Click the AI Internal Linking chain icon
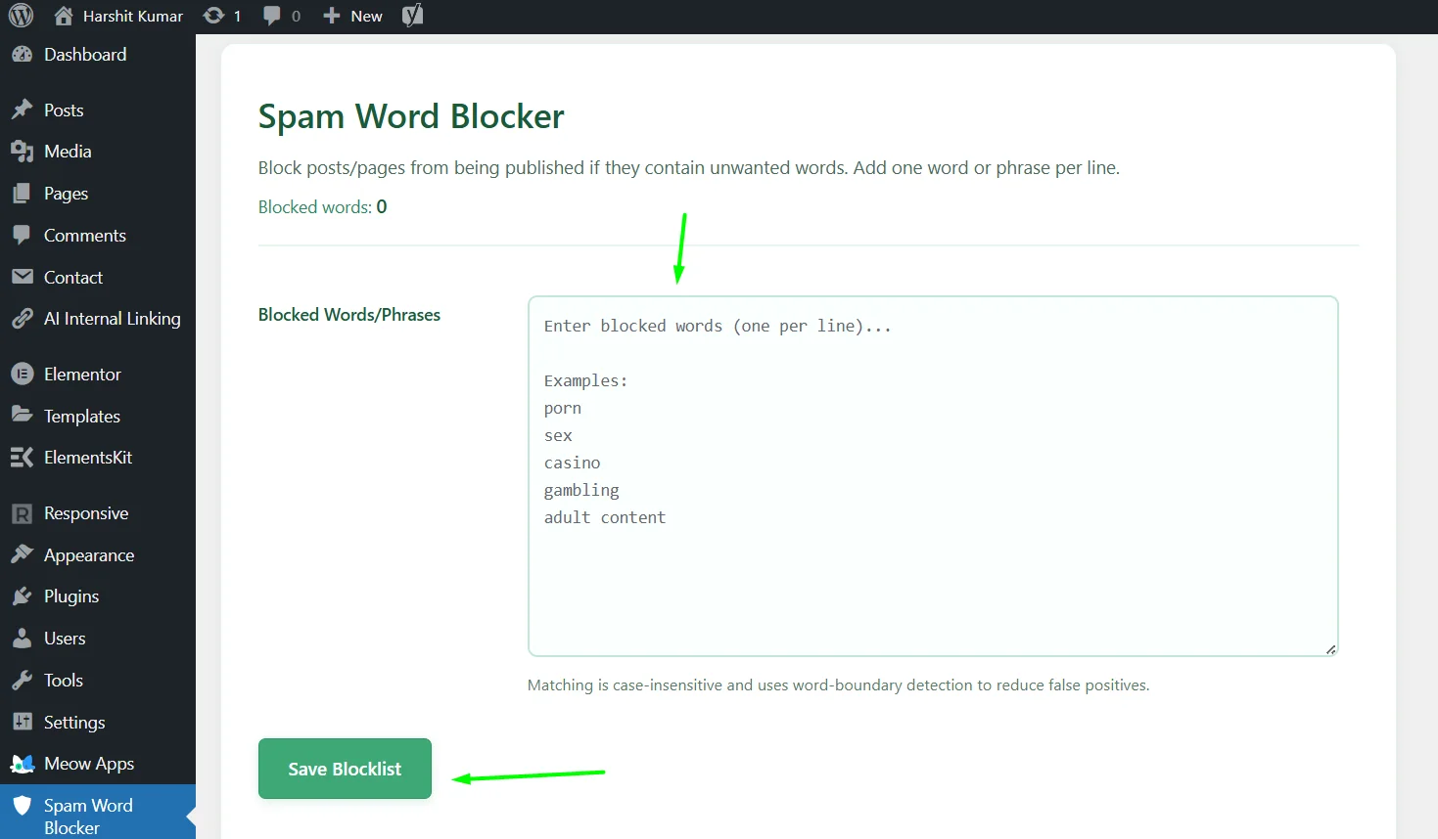This screenshot has width=1438, height=839. point(22,318)
